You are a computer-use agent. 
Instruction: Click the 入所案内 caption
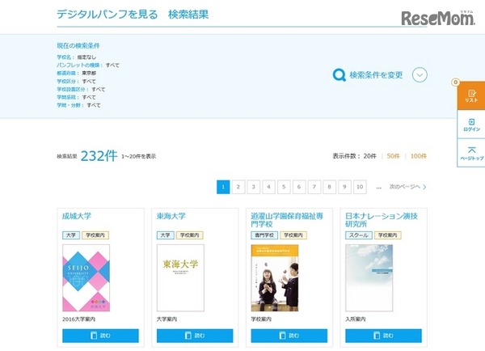[x=356, y=319]
